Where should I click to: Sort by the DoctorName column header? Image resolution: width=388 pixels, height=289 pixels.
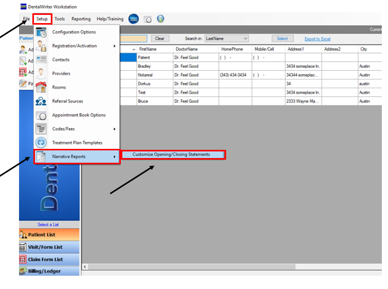tap(187, 49)
